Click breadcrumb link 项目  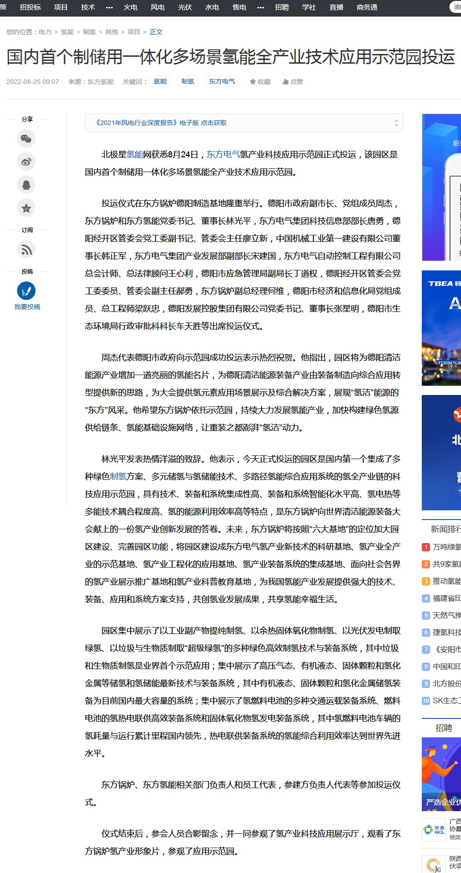[x=134, y=32]
